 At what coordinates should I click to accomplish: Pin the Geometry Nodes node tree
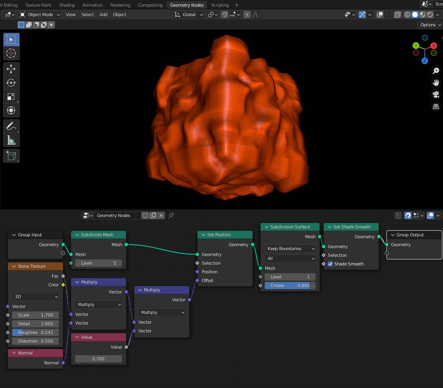(171, 215)
